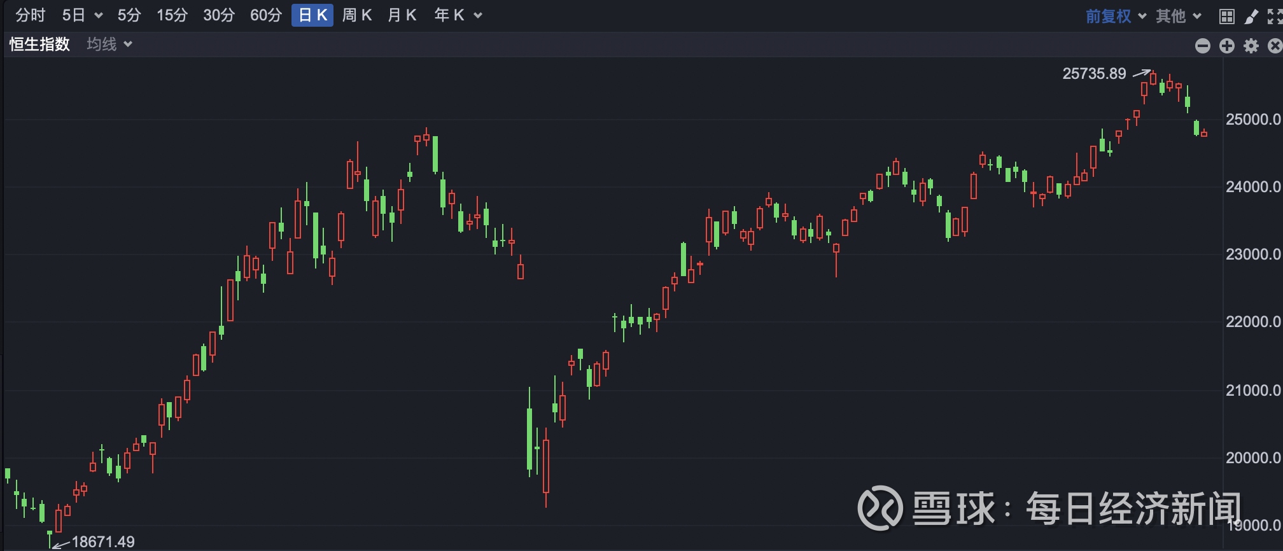Select the brush drawing tool
Screen dimensions: 1283x551
tap(1251, 17)
